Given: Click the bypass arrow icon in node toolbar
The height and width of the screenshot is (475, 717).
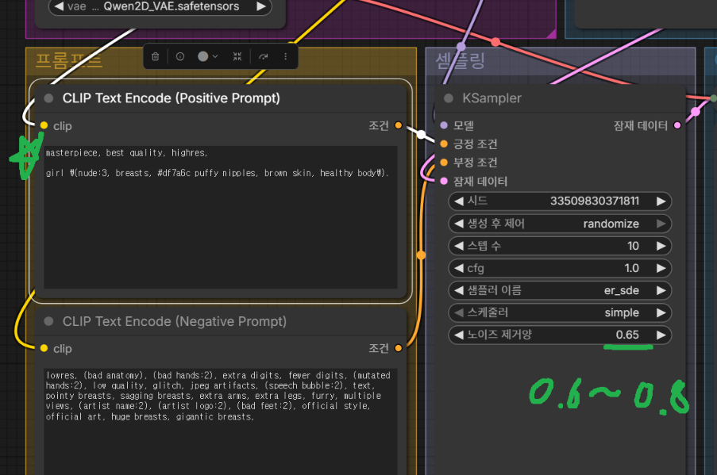Looking at the screenshot, I should [x=264, y=56].
